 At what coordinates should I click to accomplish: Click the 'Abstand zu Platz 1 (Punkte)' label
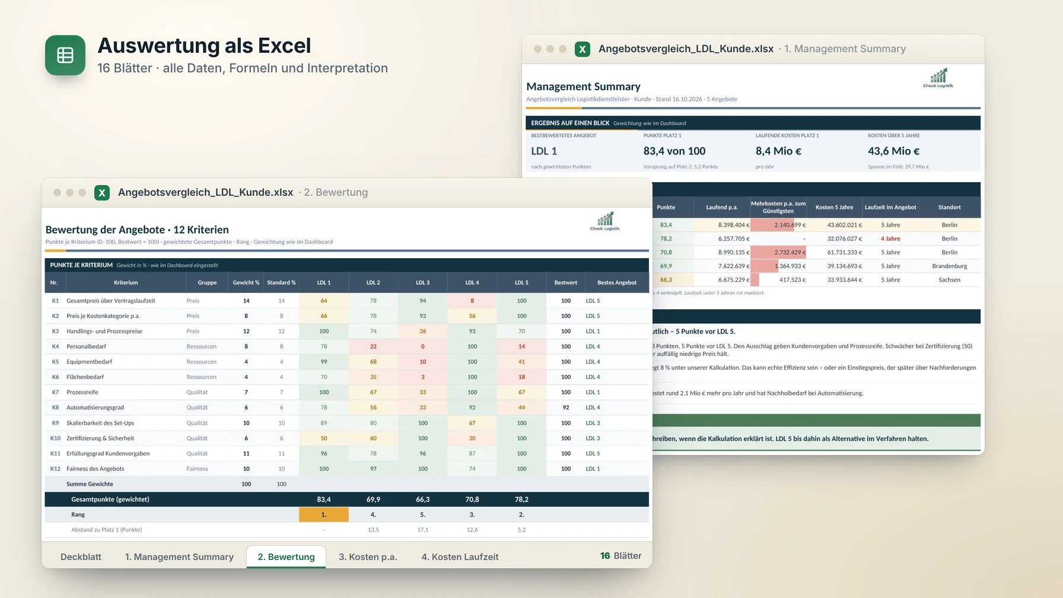tap(107, 530)
